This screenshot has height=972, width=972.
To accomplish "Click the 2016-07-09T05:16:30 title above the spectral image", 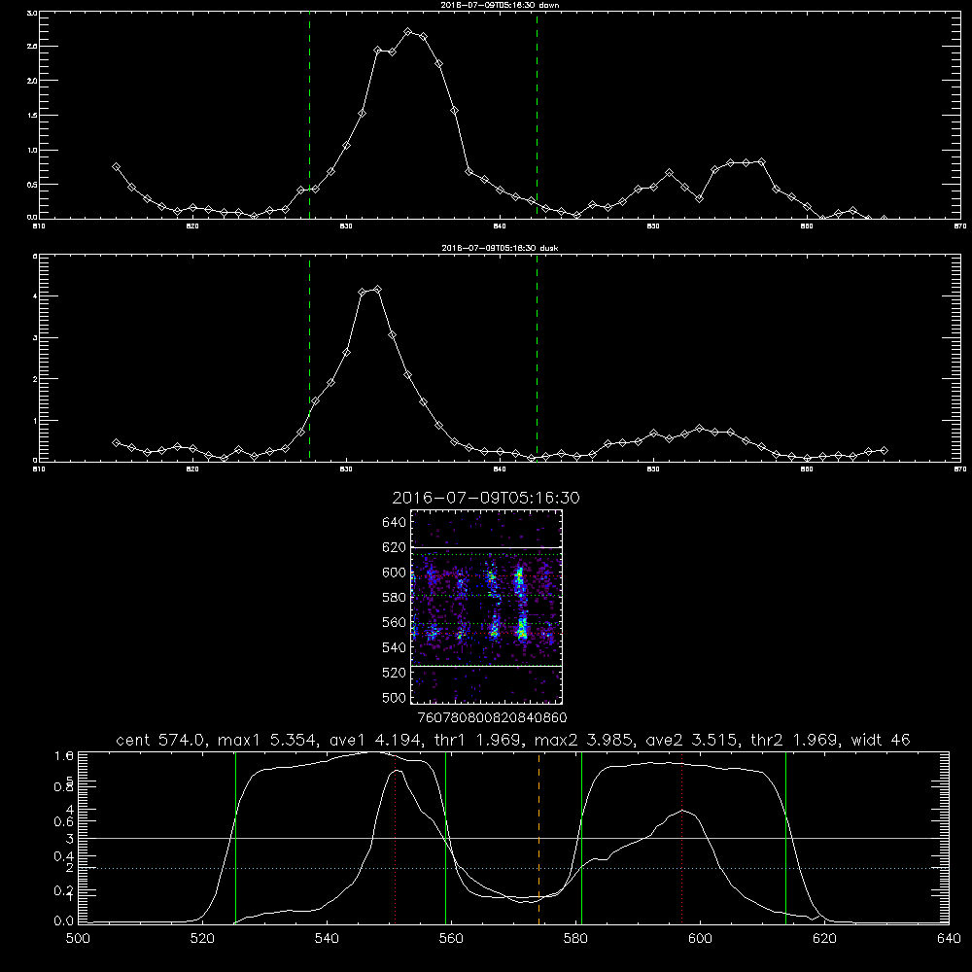I will 486,498.
